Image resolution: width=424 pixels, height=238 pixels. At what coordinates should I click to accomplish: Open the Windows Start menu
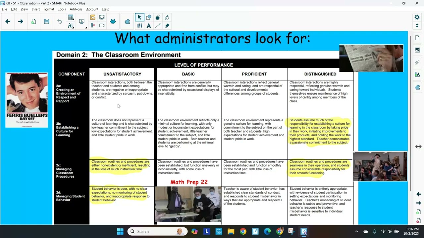120,231
